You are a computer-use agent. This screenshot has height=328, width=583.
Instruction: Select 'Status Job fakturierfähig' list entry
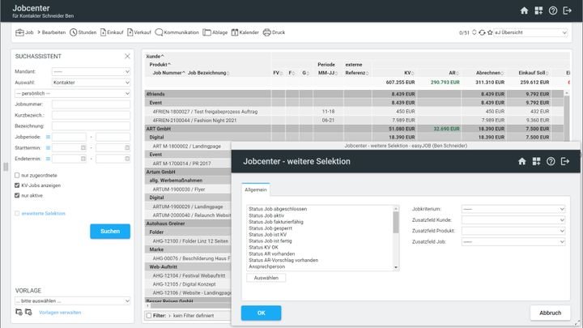[x=276, y=222]
